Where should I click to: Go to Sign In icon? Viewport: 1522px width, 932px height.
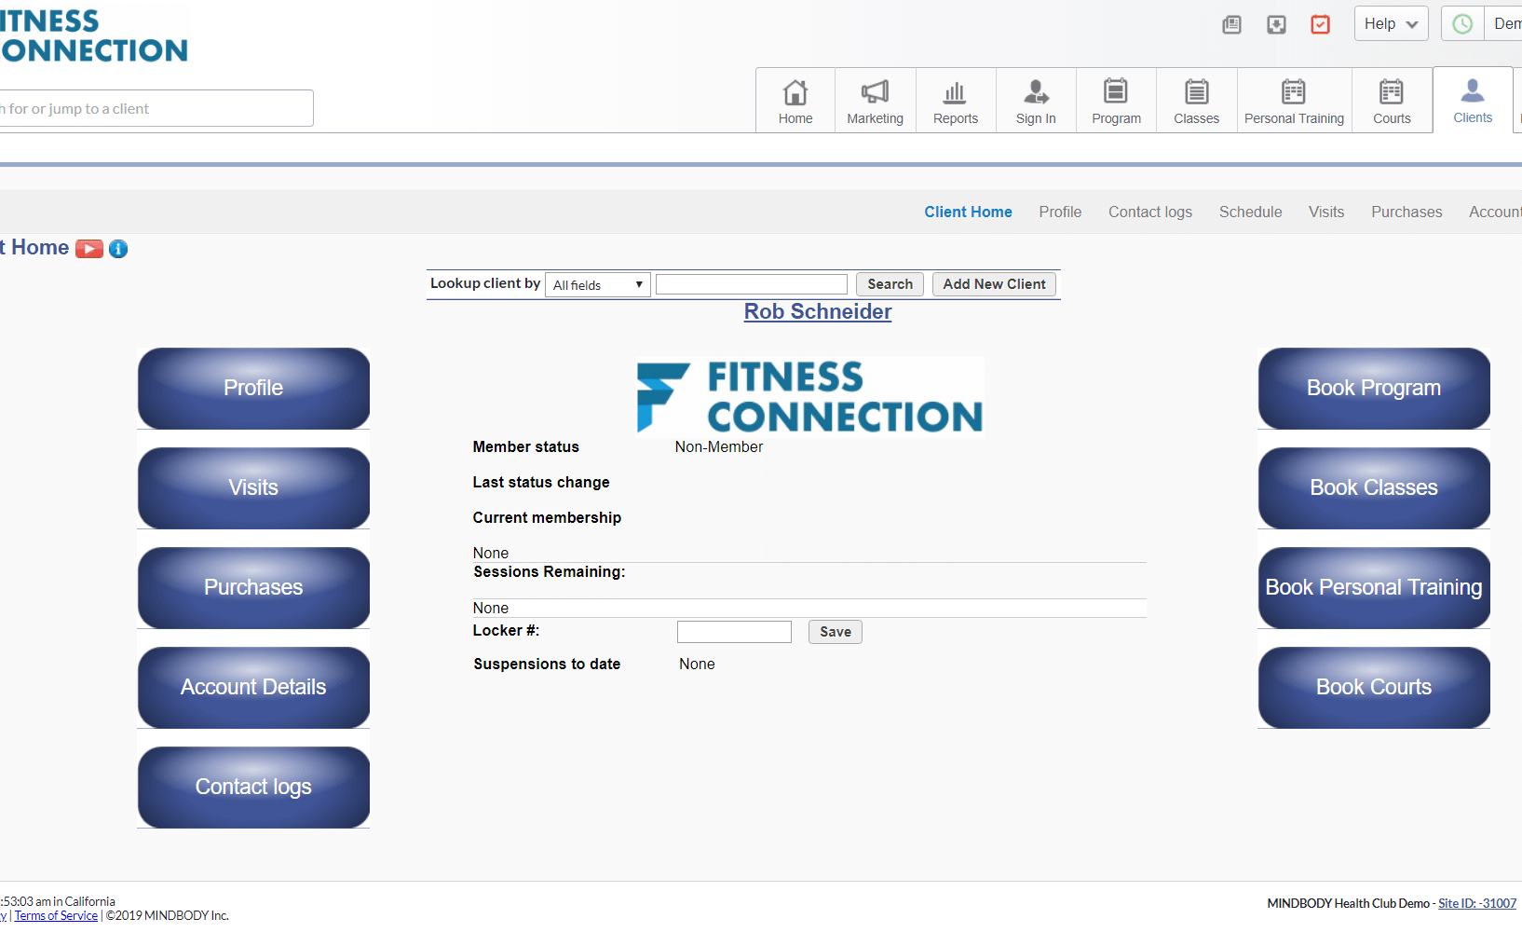coord(1036,92)
